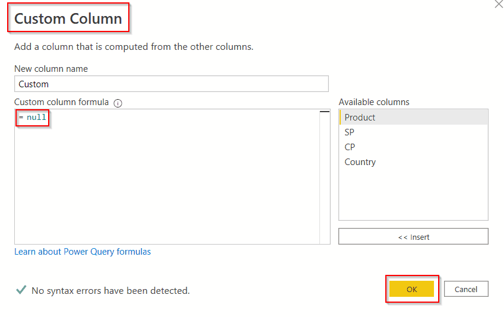Click the formula box scrollbar

[325, 176]
